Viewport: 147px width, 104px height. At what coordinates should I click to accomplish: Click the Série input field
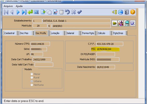(x=39, y=49)
